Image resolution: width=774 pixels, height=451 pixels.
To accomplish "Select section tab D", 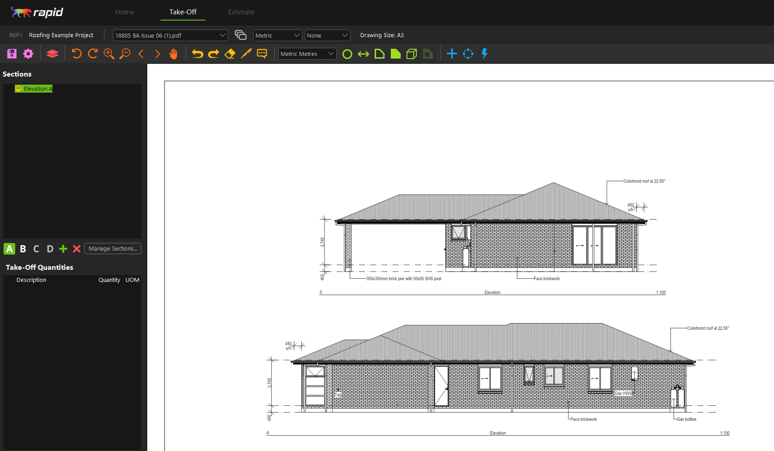I will pos(50,249).
